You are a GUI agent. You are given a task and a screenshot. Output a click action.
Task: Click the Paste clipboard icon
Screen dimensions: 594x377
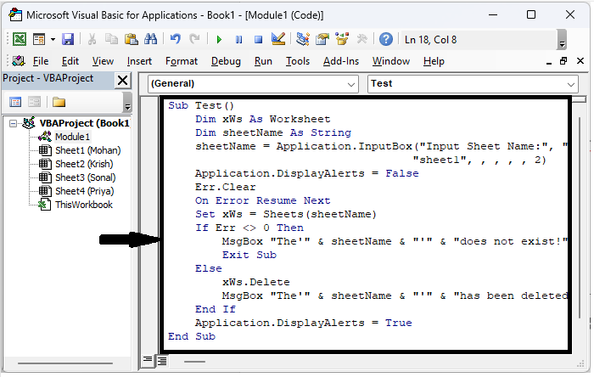pyautogui.click(x=131, y=39)
